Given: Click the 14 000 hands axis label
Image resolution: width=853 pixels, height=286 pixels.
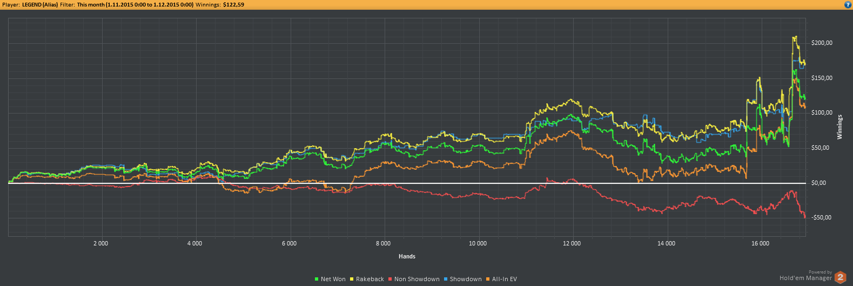Looking at the screenshot, I should pos(666,244).
